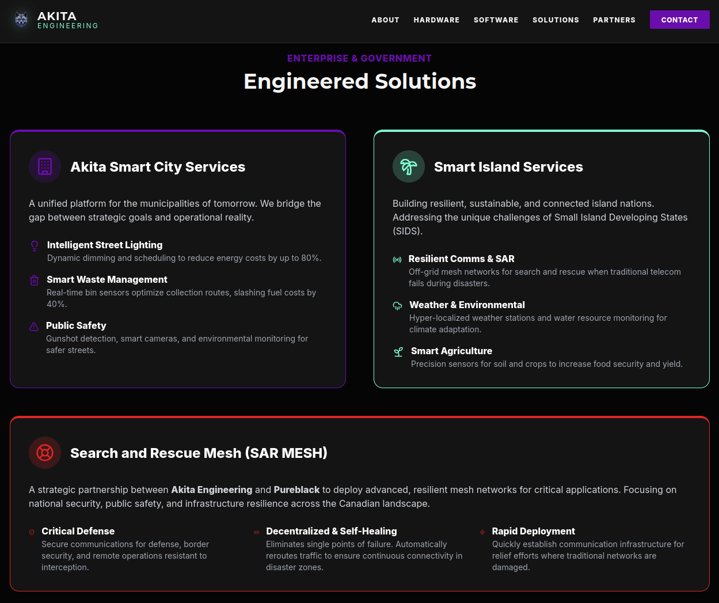Click the life buoy icon for SAR MESH

[x=45, y=453]
